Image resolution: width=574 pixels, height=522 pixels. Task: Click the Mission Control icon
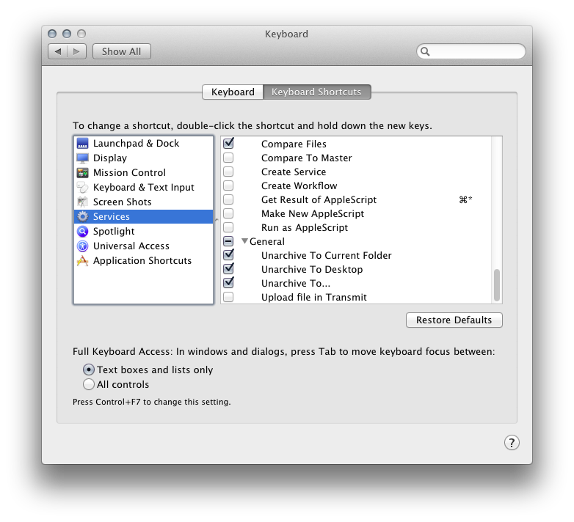point(82,172)
